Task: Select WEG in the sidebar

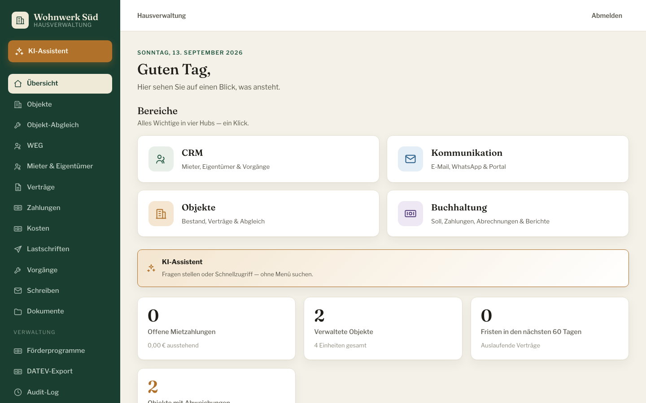Action: tap(60, 146)
